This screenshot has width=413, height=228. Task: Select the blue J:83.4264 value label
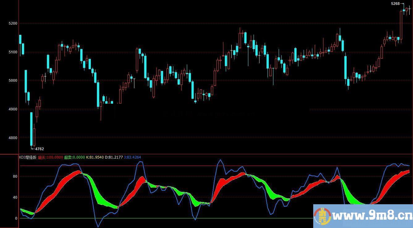click(133, 157)
